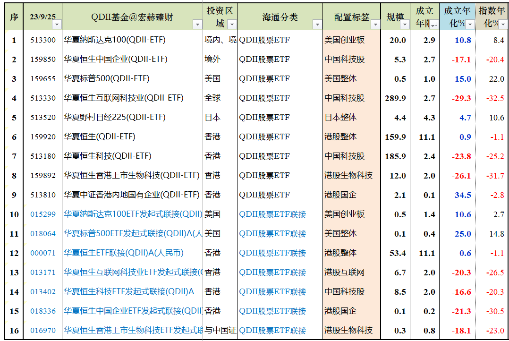Image resolution: width=509 pixels, height=341 pixels.
Task: Open the filter dropdown on the 23/9/25 column
Action: tap(57, 25)
